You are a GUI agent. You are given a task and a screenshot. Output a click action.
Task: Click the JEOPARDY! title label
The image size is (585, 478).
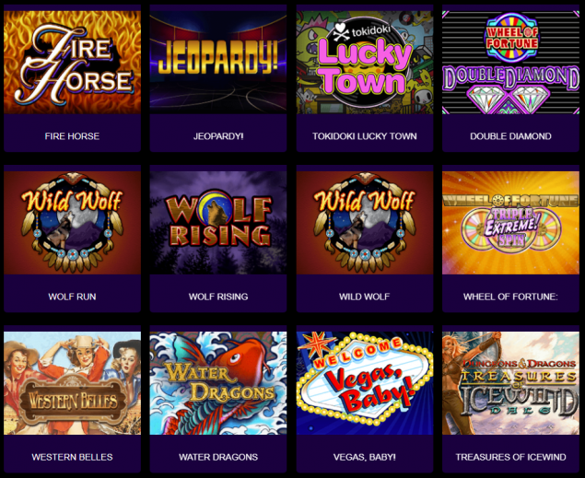coord(218,136)
